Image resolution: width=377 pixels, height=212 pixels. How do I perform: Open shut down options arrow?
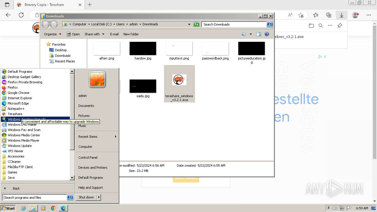click(x=99, y=197)
